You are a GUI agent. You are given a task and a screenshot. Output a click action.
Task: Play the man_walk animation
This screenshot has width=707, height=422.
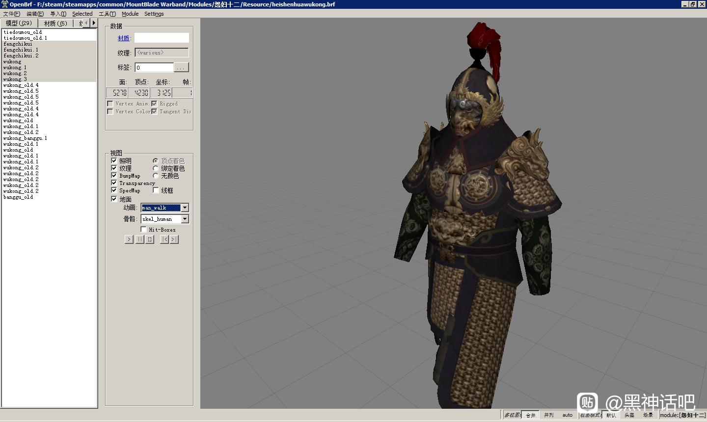129,239
